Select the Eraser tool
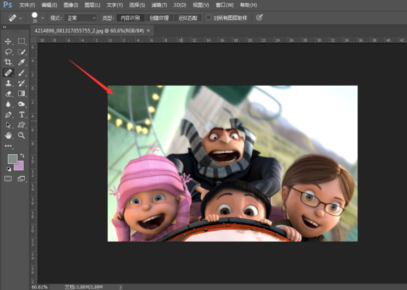 click(x=8, y=93)
